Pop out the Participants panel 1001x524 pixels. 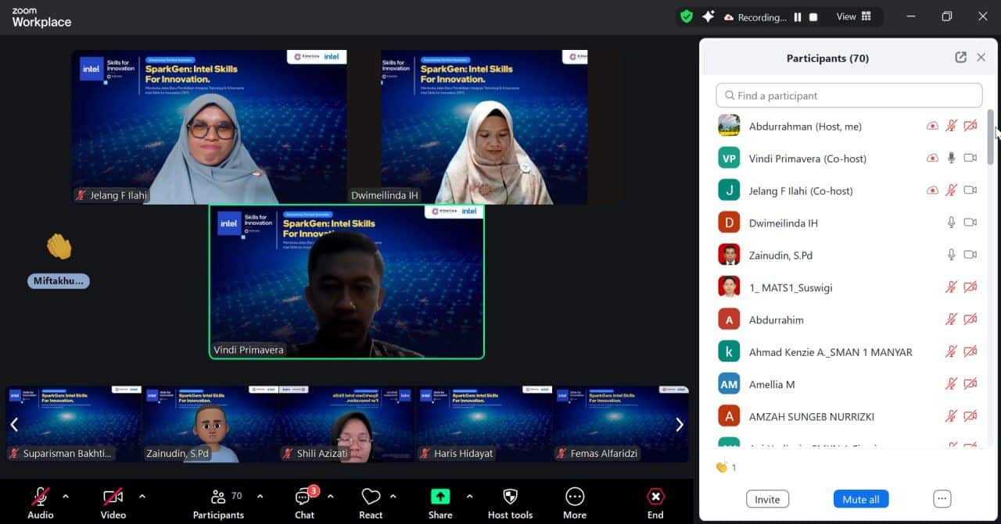tap(960, 58)
